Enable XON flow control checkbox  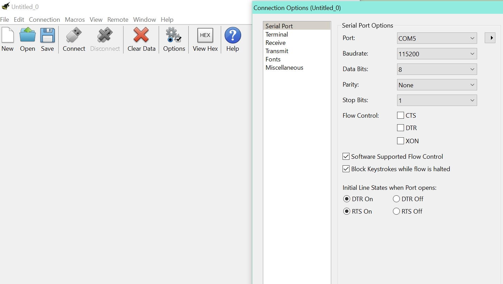coord(401,141)
